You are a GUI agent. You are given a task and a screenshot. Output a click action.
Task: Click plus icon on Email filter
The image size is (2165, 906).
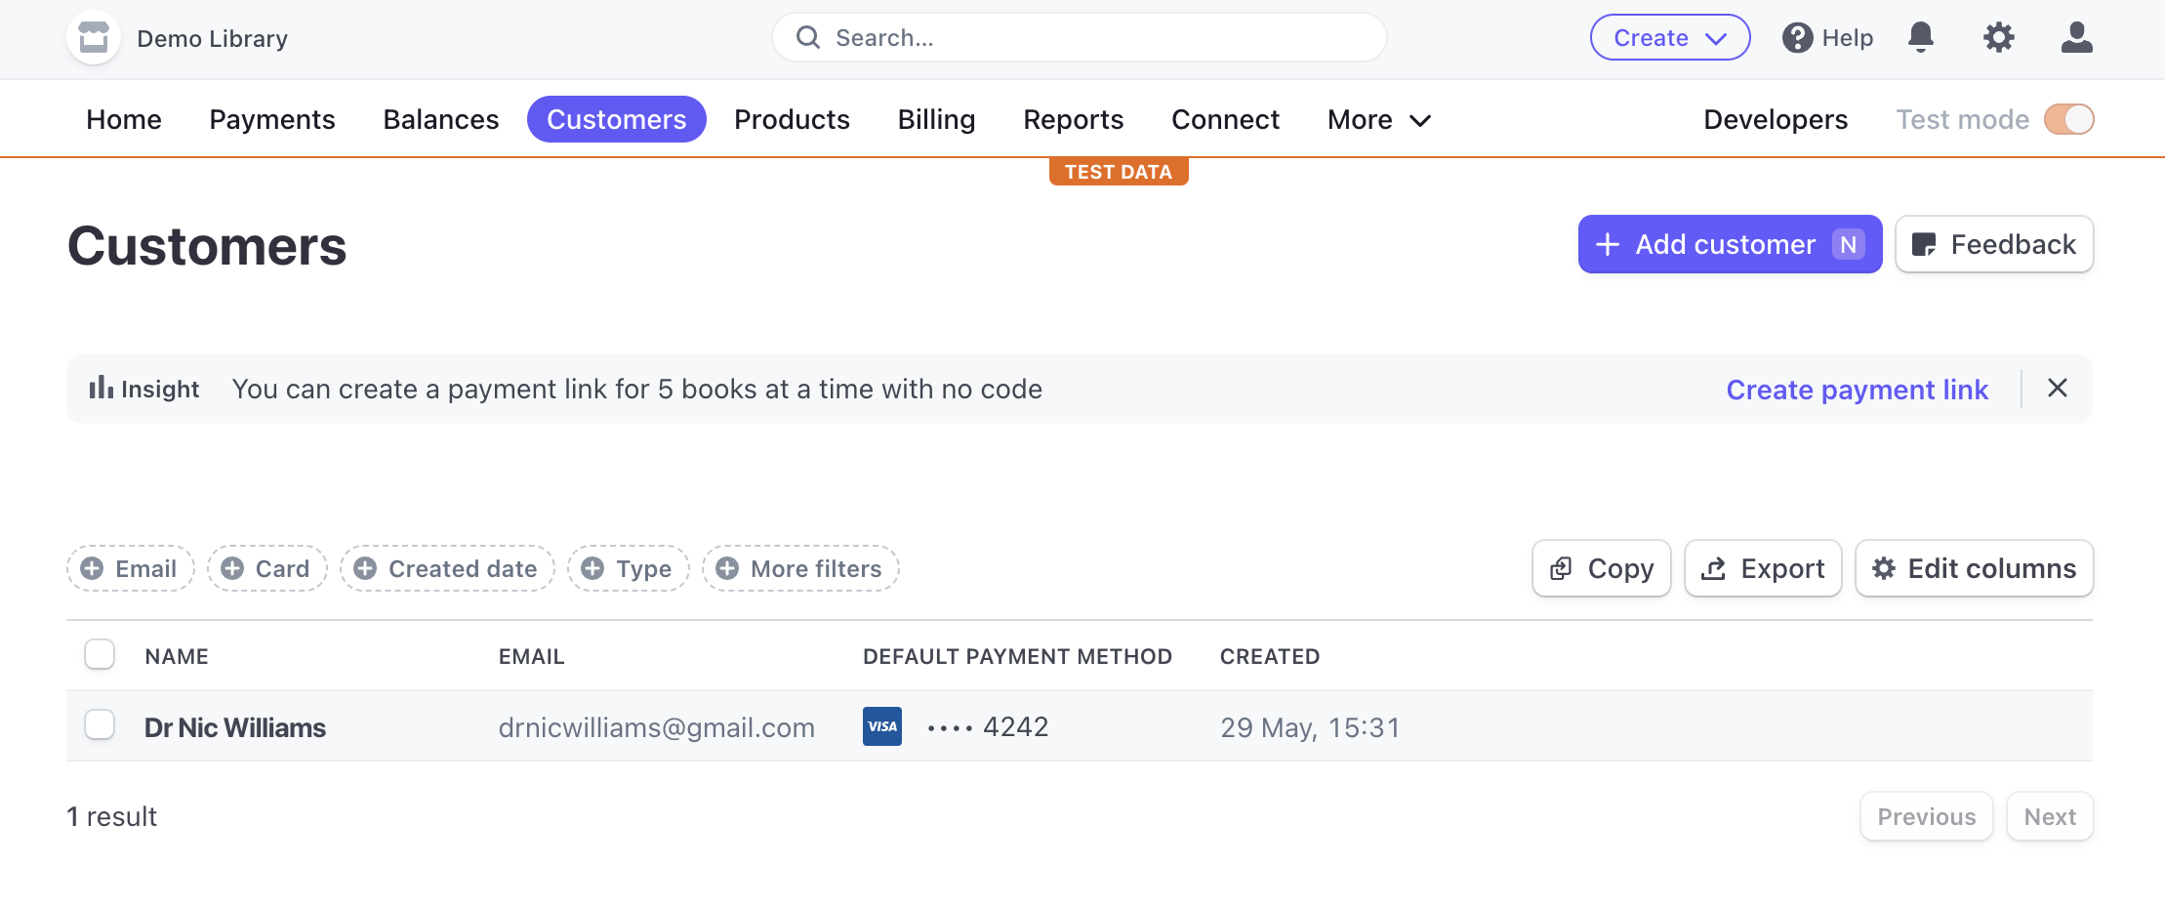pos(92,568)
